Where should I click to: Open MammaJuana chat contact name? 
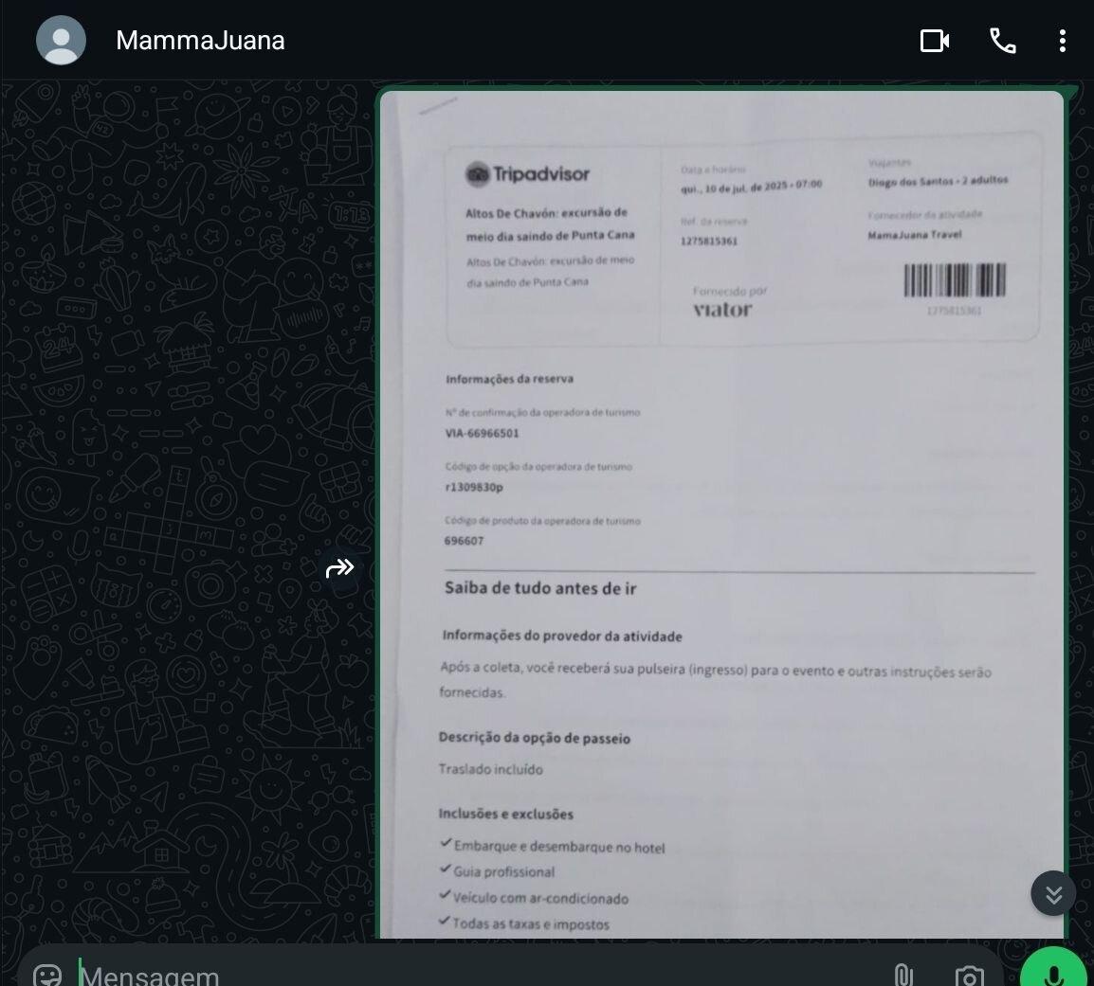(x=200, y=41)
